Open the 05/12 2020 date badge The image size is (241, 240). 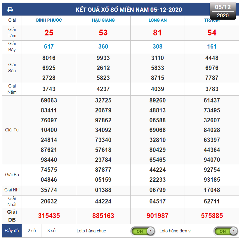click(x=223, y=11)
